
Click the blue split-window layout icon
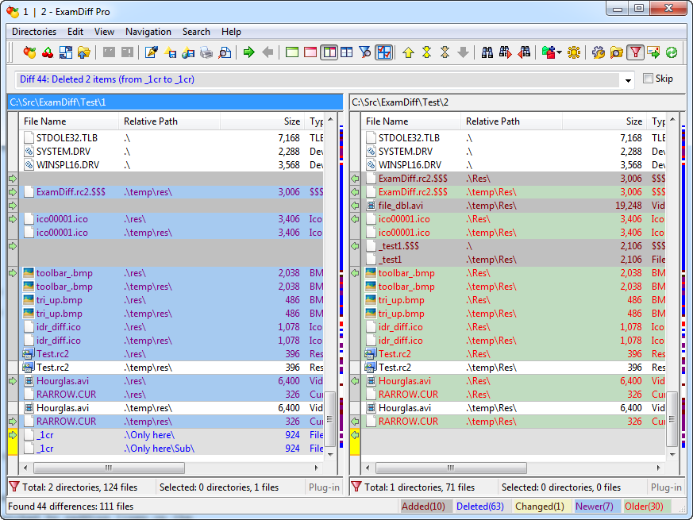coord(347,52)
